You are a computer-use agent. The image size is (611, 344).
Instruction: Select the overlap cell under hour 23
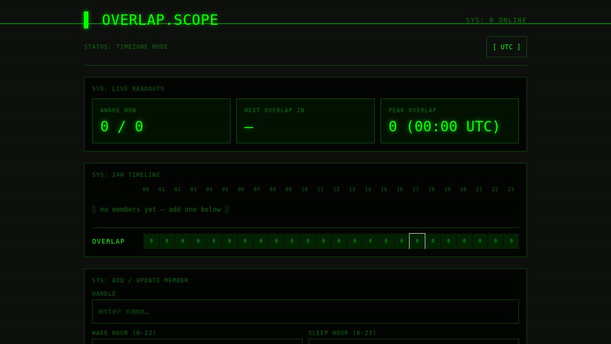point(511,241)
